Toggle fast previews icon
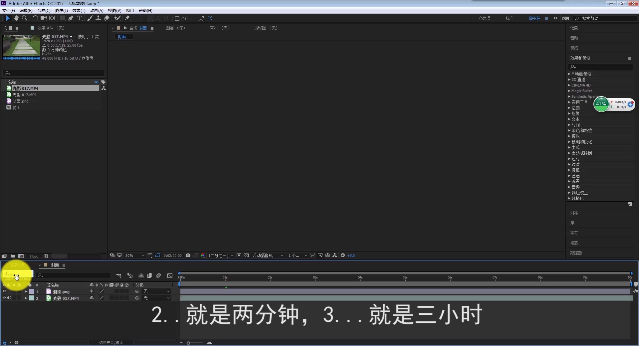 click(x=320, y=256)
